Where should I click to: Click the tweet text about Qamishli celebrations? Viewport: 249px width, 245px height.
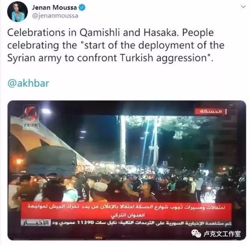[x=116, y=45]
